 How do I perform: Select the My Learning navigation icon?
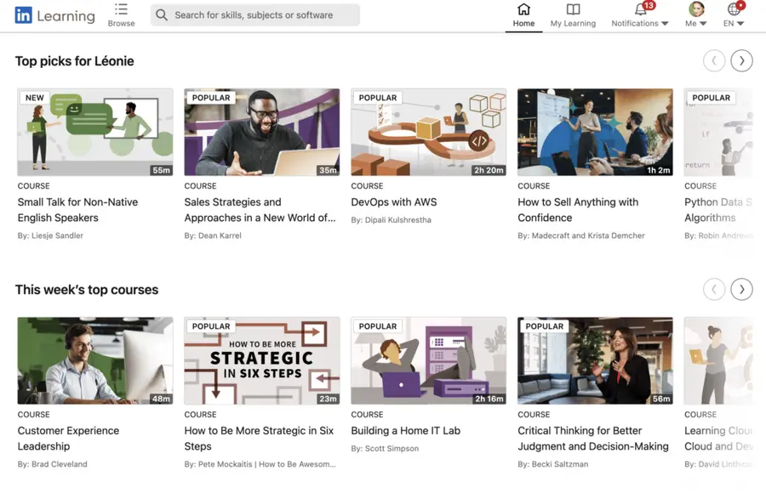(572, 11)
